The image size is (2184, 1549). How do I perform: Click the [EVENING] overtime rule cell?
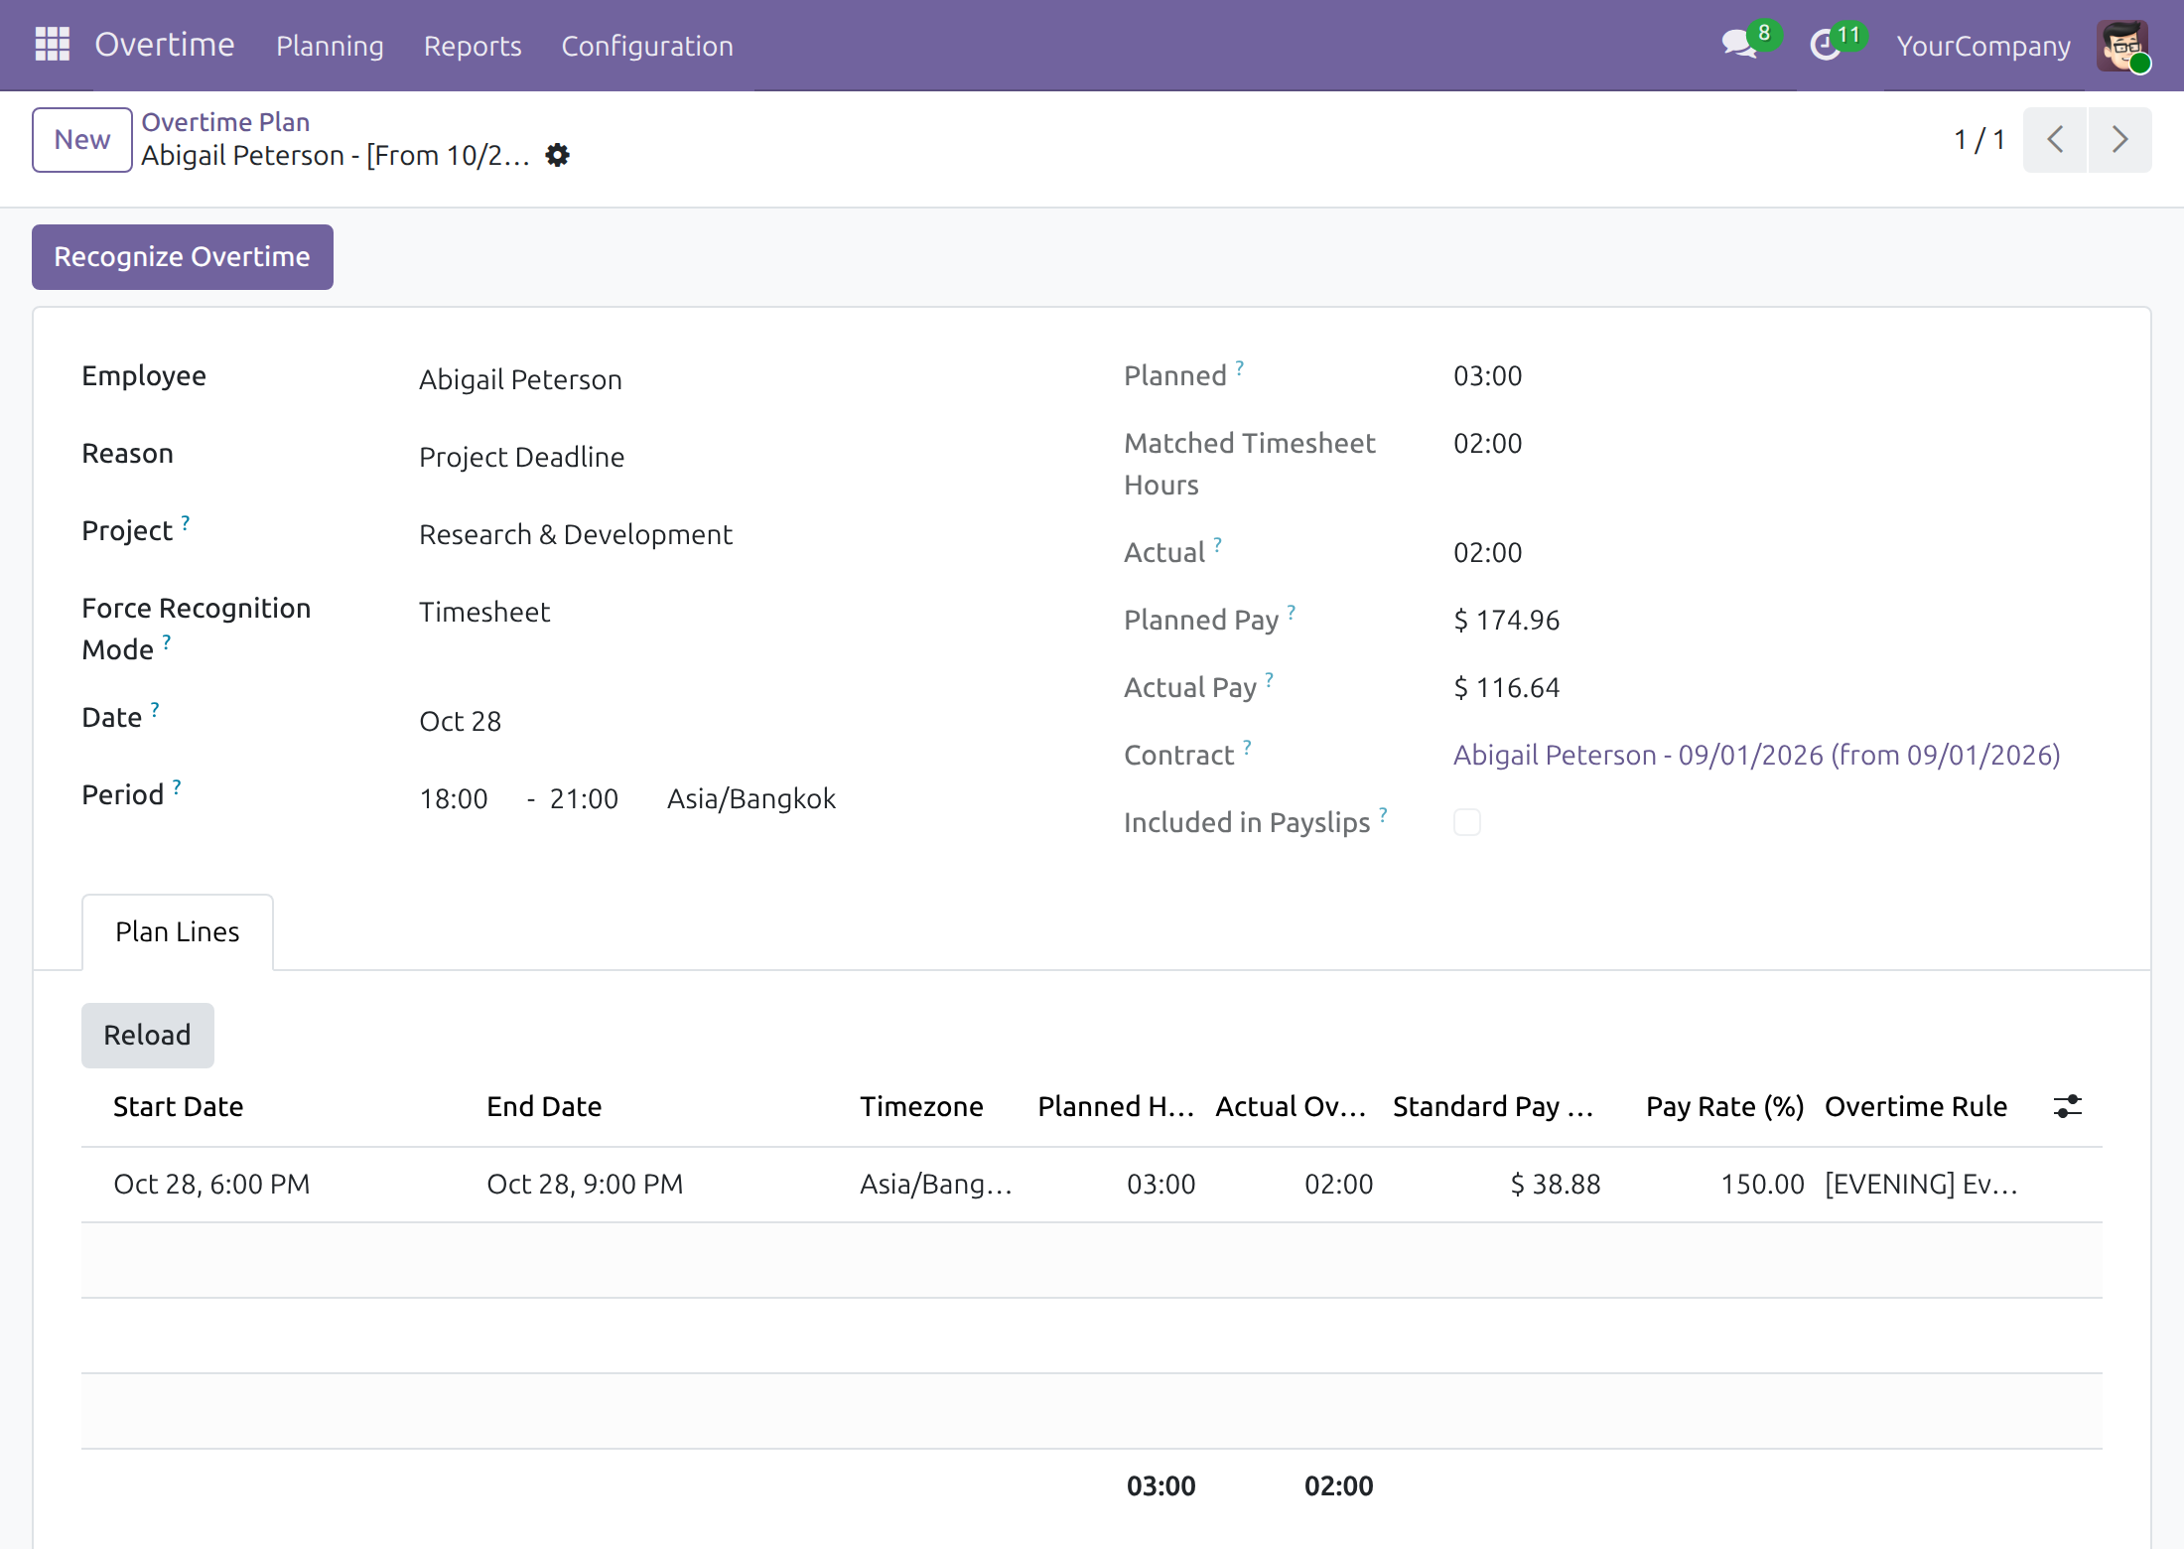pos(1921,1185)
